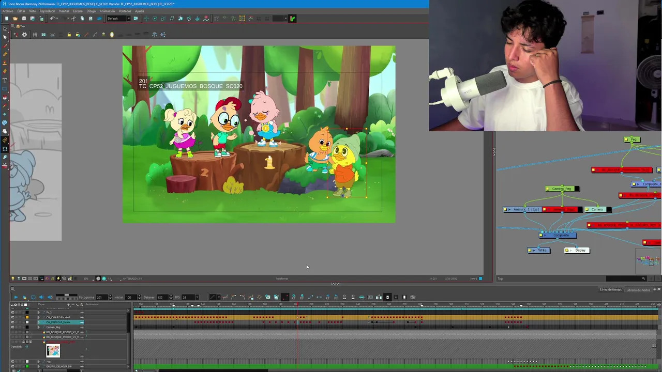Expand the CH_CHAR3-Escale-P layer
Image resolution: width=662 pixels, height=372 pixels.
(x=38, y=317)
